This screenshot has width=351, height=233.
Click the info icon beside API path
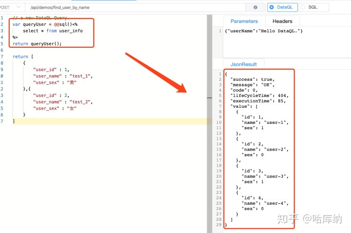point(255,7)
